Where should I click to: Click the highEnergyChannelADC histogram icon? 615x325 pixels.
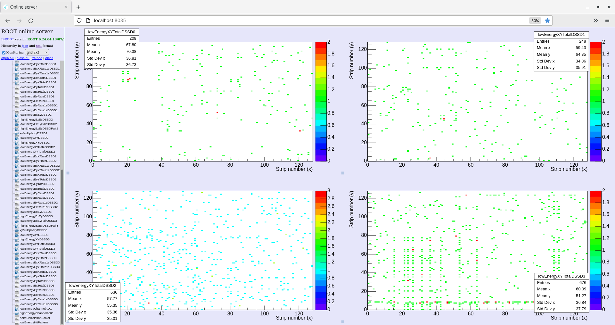click(x=17, y=313)
